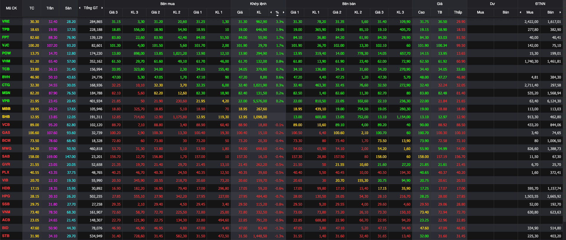Image resolution: width=566 pixels, height=240 pixels.
Task: Open the PLX stock symbol
Action: [6, 172]
